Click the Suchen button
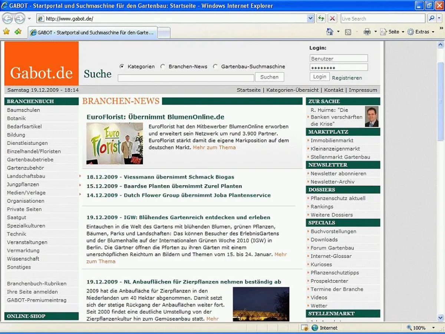 click(x=269, y=77)
